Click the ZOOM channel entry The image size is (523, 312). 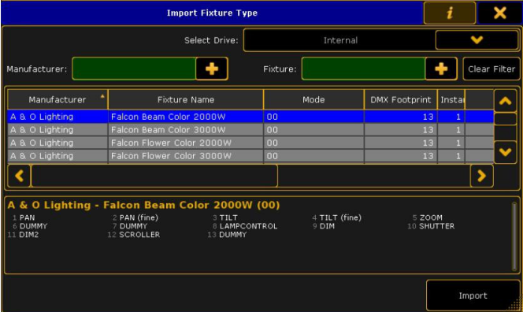pos(427,217)
